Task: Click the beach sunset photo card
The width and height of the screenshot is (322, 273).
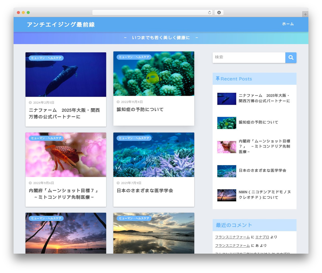Action: (x=154, y=233)
